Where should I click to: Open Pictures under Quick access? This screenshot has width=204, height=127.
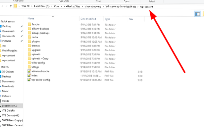pyautogui.click(x=7, y=41)
